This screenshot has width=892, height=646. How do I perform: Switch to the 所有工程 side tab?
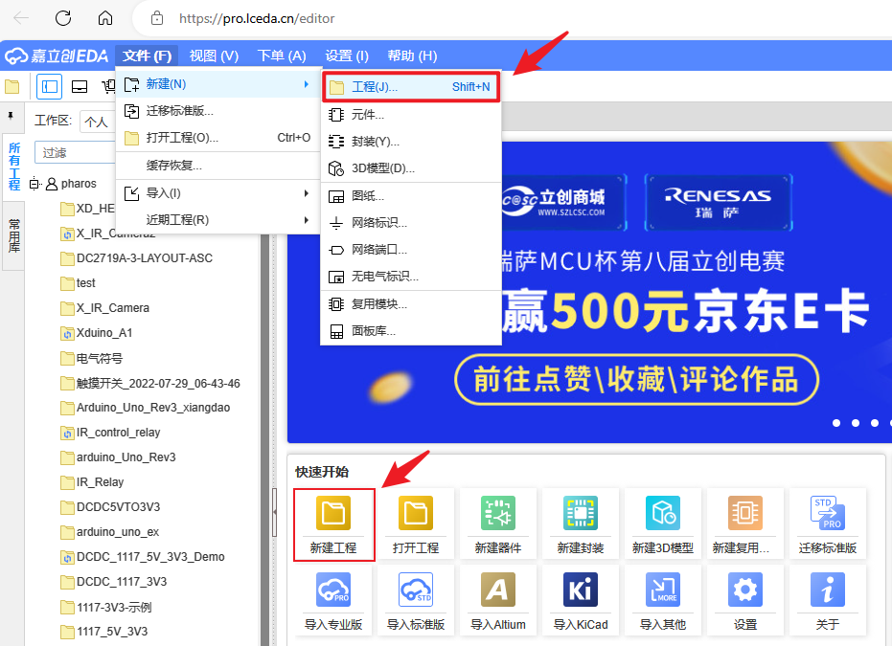(14, 167)
